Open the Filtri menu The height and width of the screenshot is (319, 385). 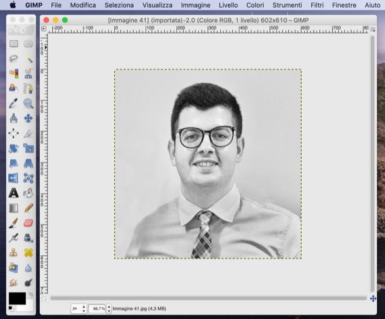coord(317,5)
